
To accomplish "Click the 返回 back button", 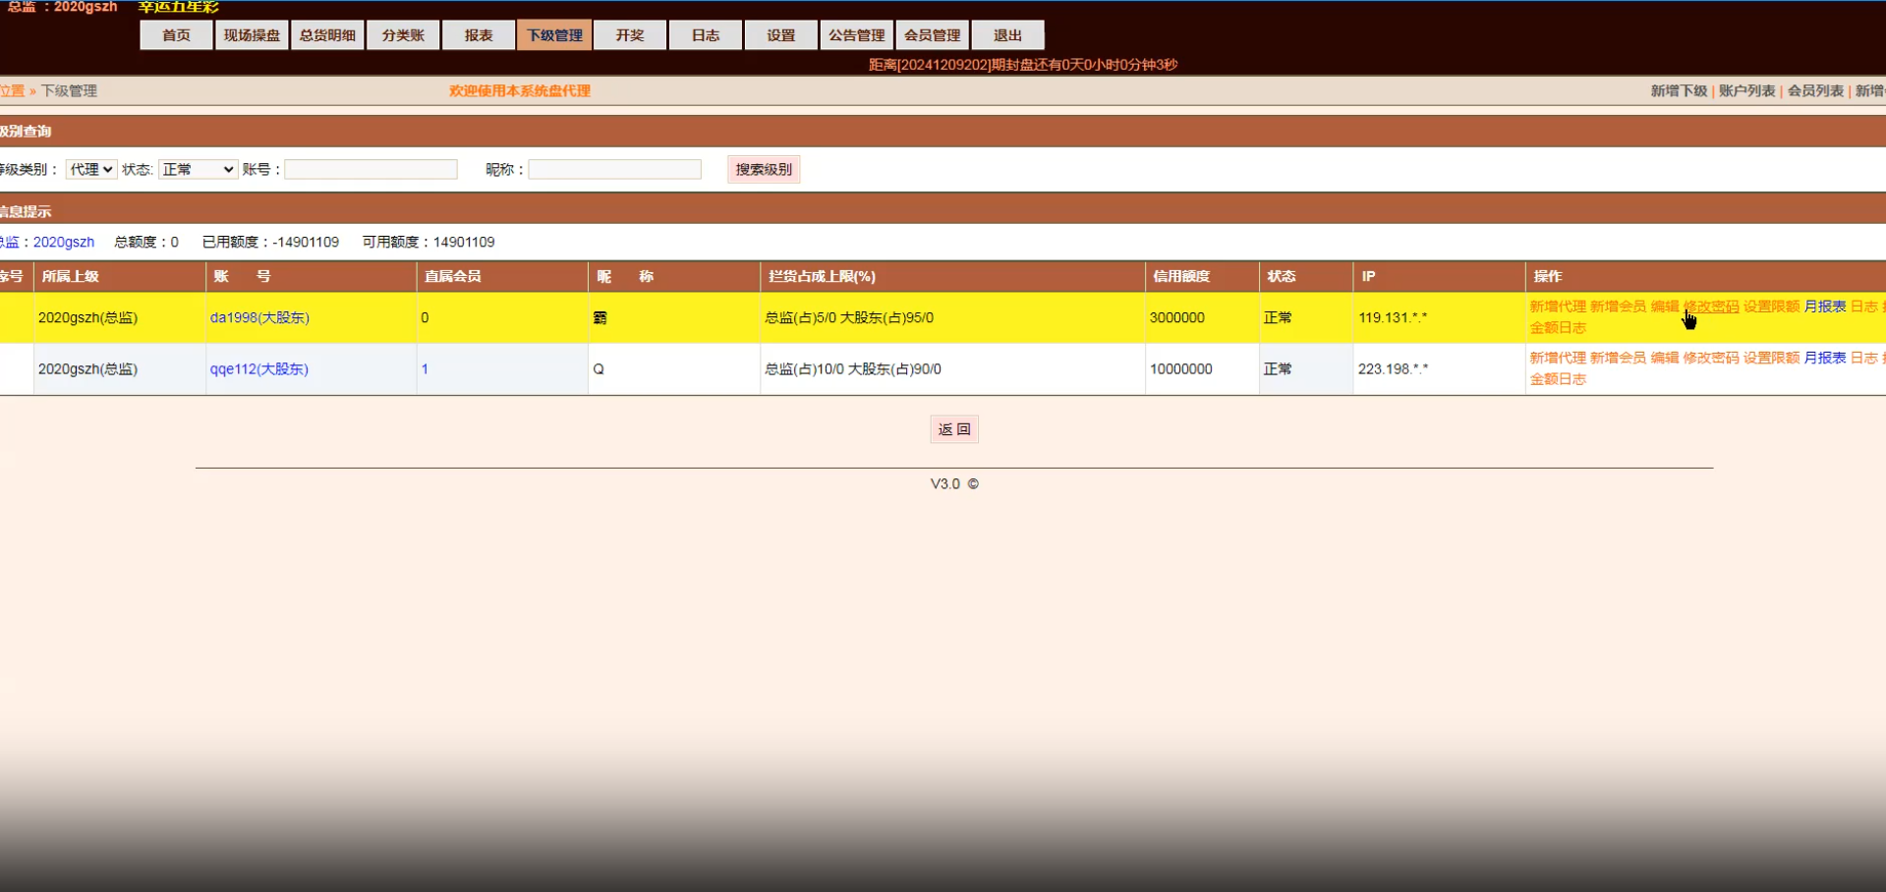I will tap(954, 429).
